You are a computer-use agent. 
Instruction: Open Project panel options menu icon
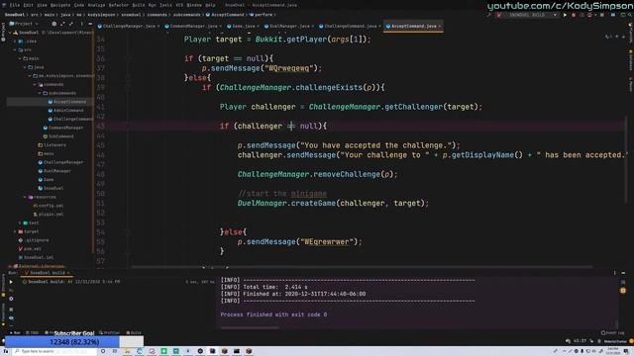pos(81,24)
